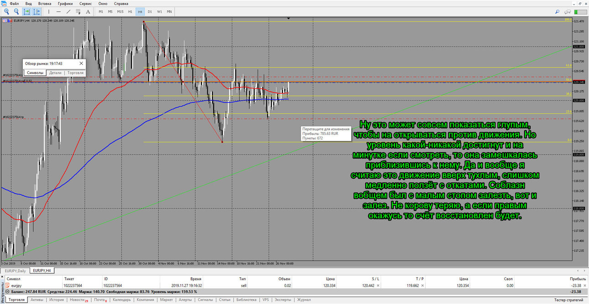Viewport: 589px width, 304px height.
Task: Sort positions by Прибыль column header
Action: pos(578,278)
